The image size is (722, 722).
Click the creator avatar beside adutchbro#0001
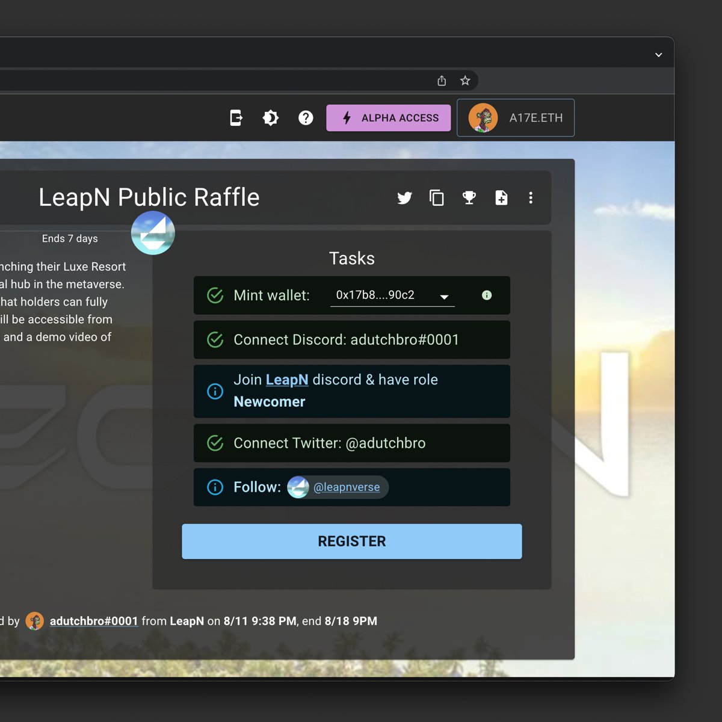click(x=35, y=621)
